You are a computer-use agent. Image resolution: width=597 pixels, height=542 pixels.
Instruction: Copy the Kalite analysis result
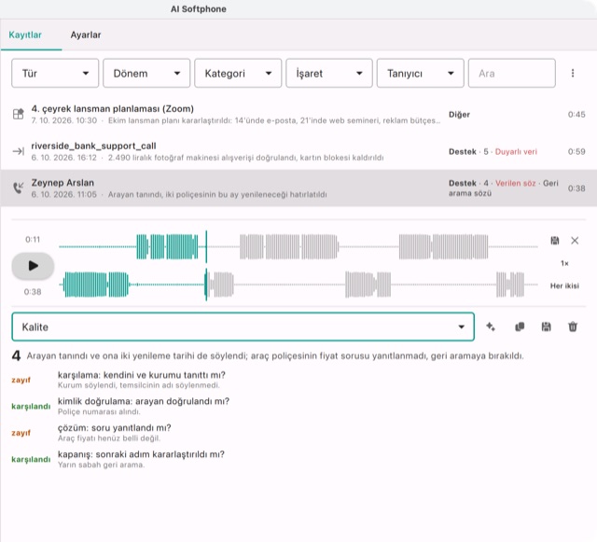pos(520,327)
